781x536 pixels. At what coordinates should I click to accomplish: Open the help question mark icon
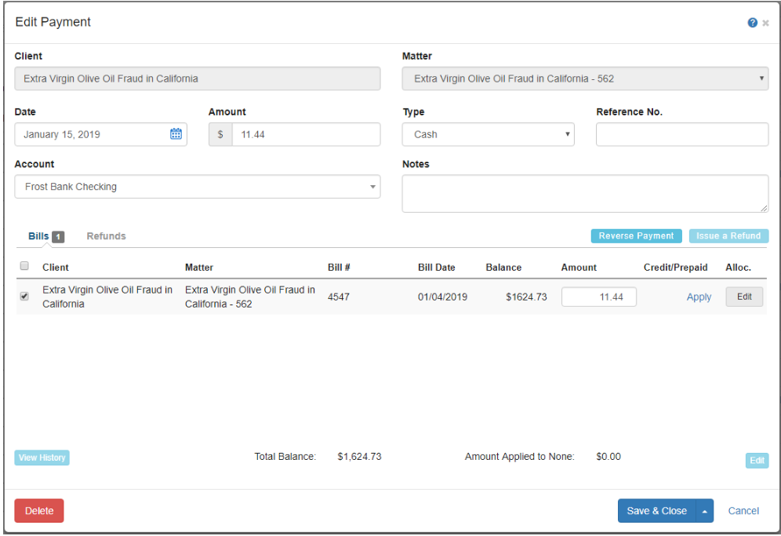coord(752,23)
